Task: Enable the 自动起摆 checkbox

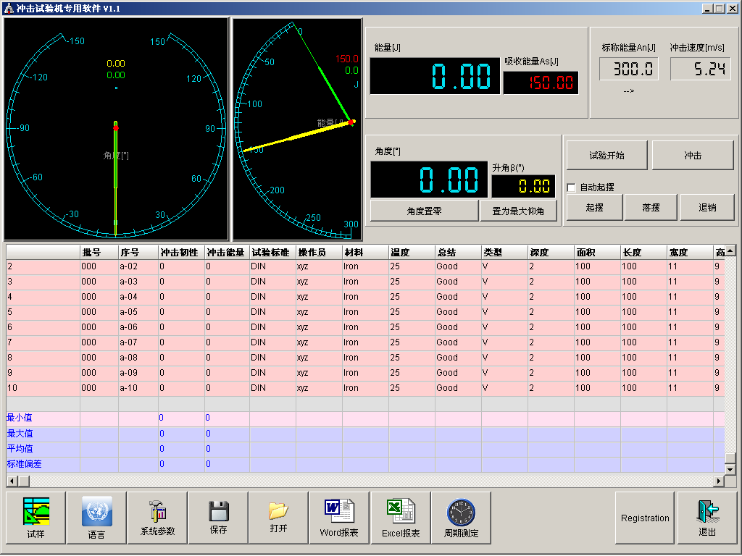Action: tap(572, 188)
